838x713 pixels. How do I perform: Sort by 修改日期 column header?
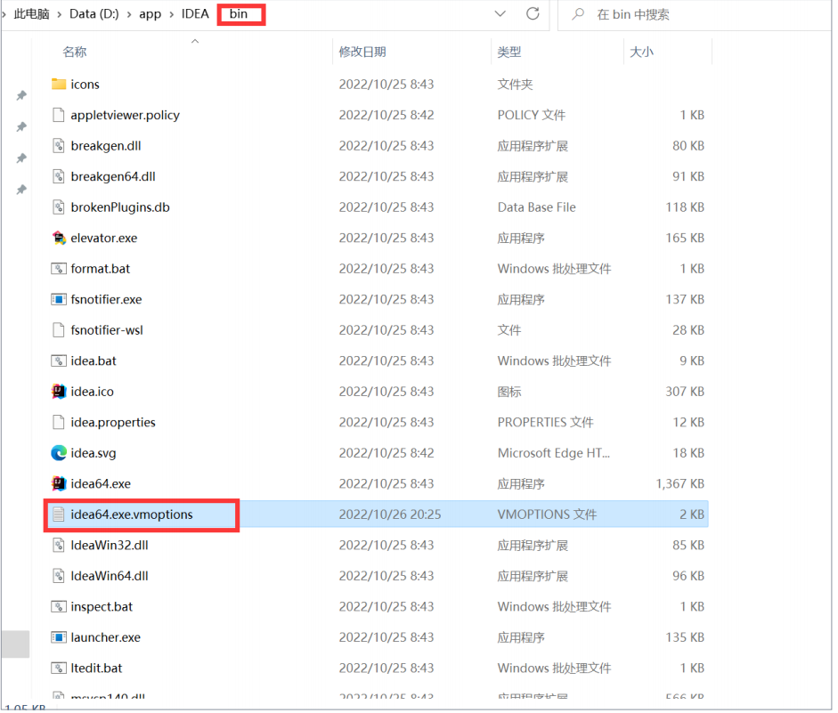(x=362, y=52)
